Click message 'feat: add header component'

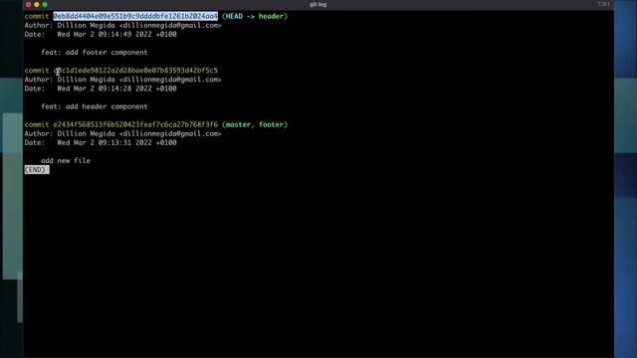pos(95,106)
